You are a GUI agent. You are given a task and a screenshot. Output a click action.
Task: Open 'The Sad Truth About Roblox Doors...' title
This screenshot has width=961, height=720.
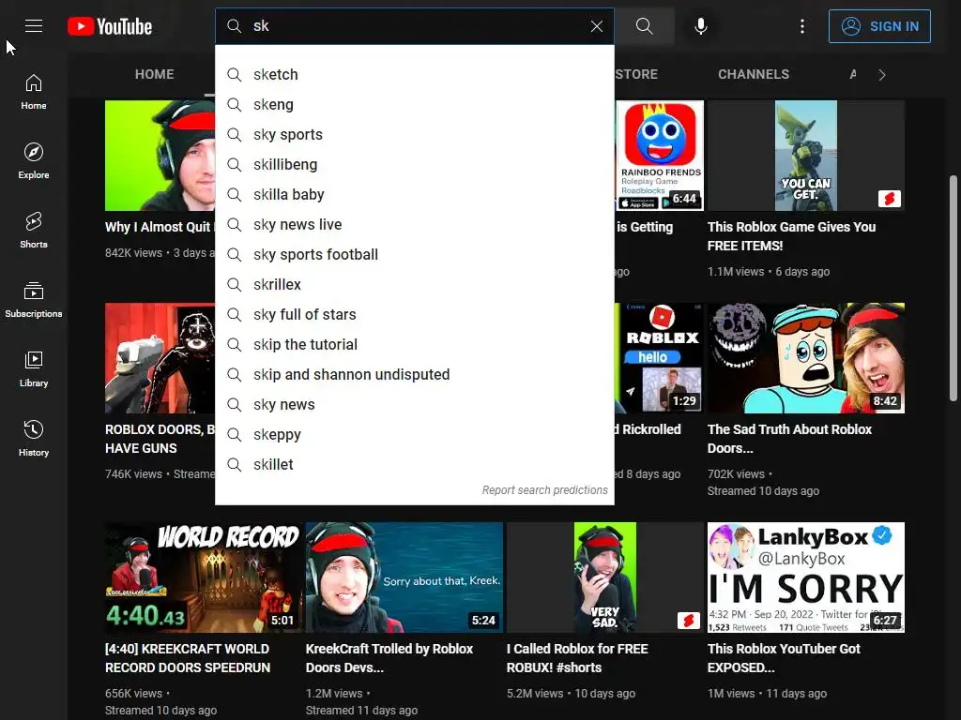point(789,439)
